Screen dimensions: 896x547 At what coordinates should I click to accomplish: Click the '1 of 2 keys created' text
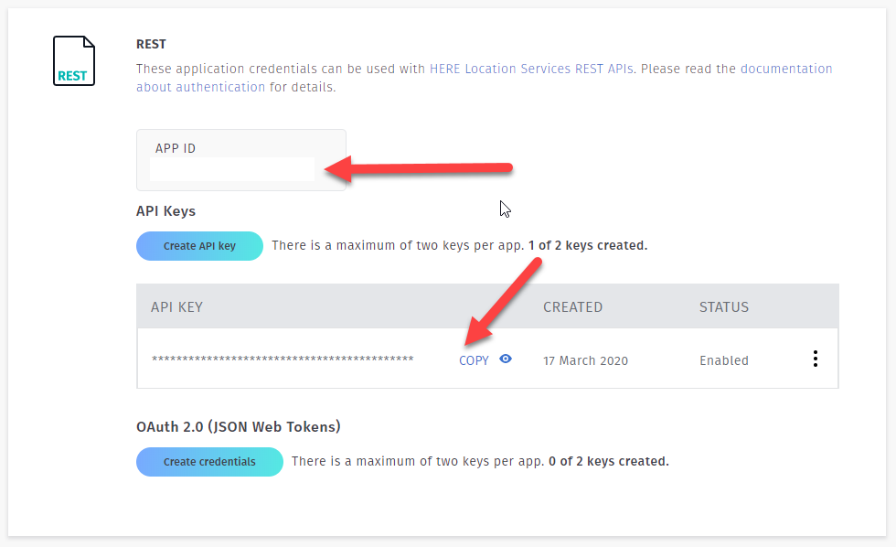(x=588, y=246)
